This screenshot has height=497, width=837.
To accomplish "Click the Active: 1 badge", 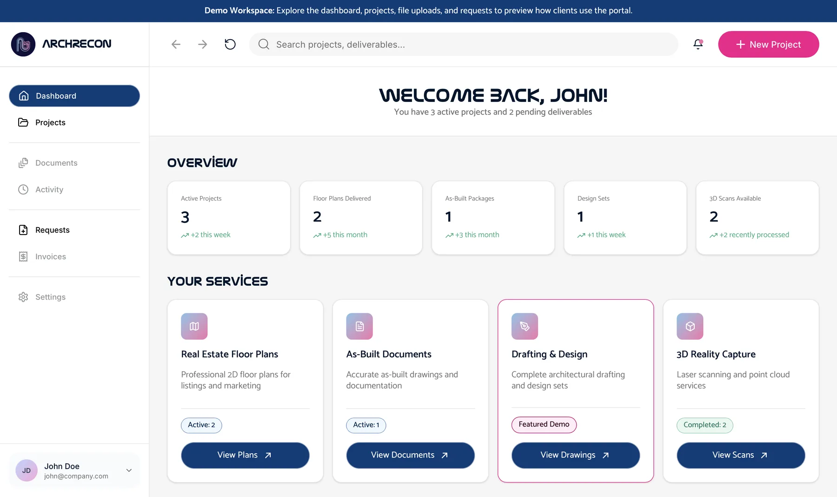I will click(x=366, y=425).
